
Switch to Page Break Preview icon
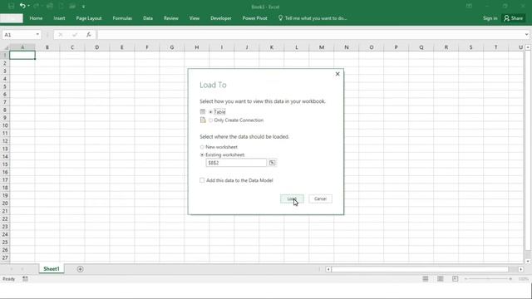(x=456, y=279)
